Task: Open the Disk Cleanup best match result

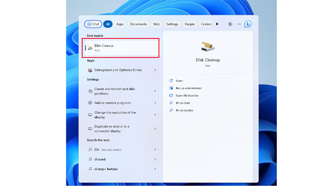Action: [122, 48]
